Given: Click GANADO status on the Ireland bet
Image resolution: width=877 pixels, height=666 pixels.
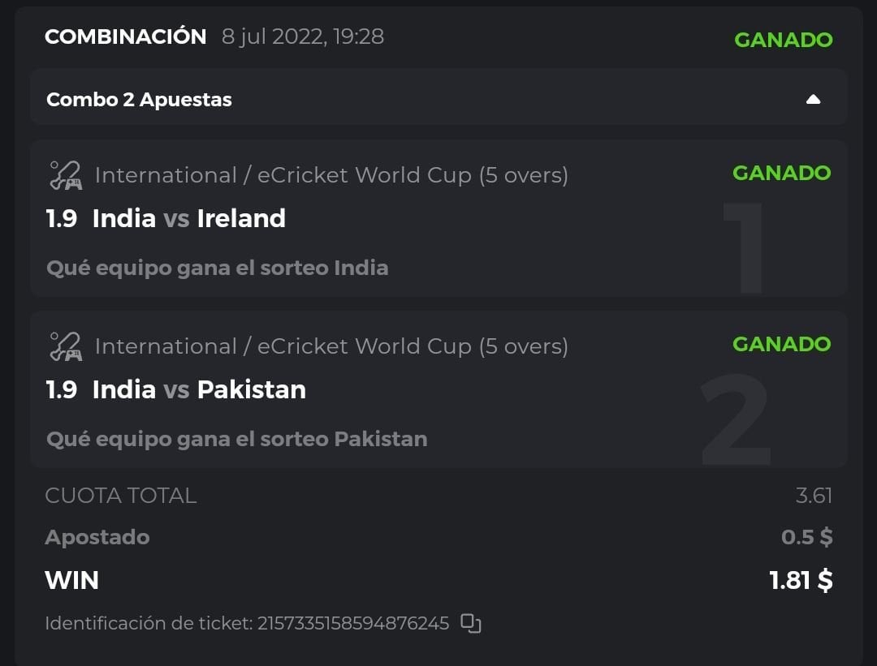Looking at the screenshot, I should (x=781, y=173).
